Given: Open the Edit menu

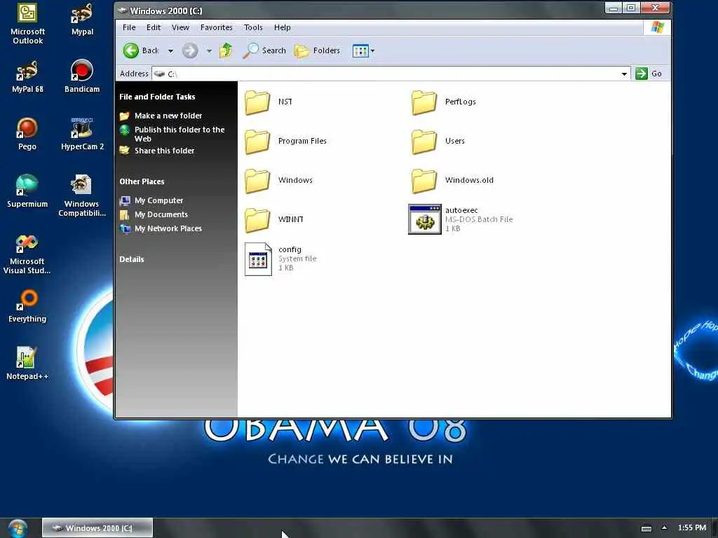Looking at the screenshot, I should 154,27.
